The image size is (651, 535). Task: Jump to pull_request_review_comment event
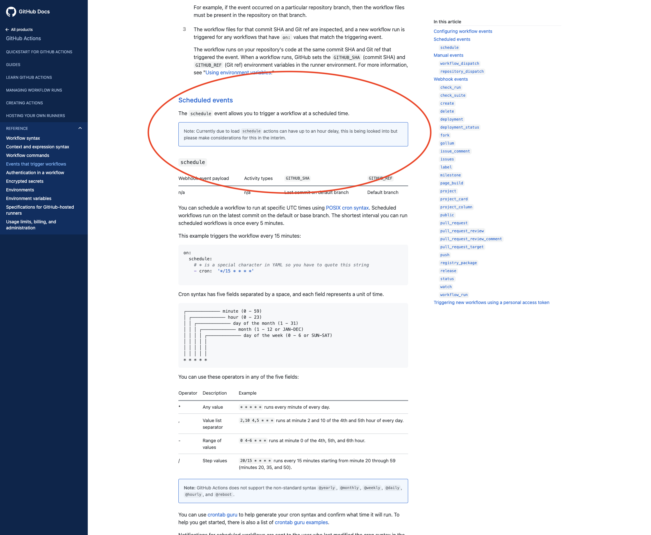tap(471, 239)
